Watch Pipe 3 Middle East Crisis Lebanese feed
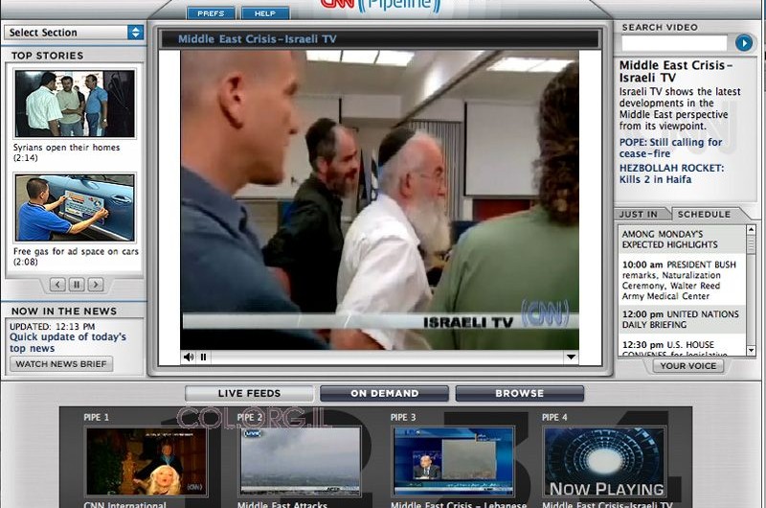Viewport: 766px width, 508px height. pos(453,462)
